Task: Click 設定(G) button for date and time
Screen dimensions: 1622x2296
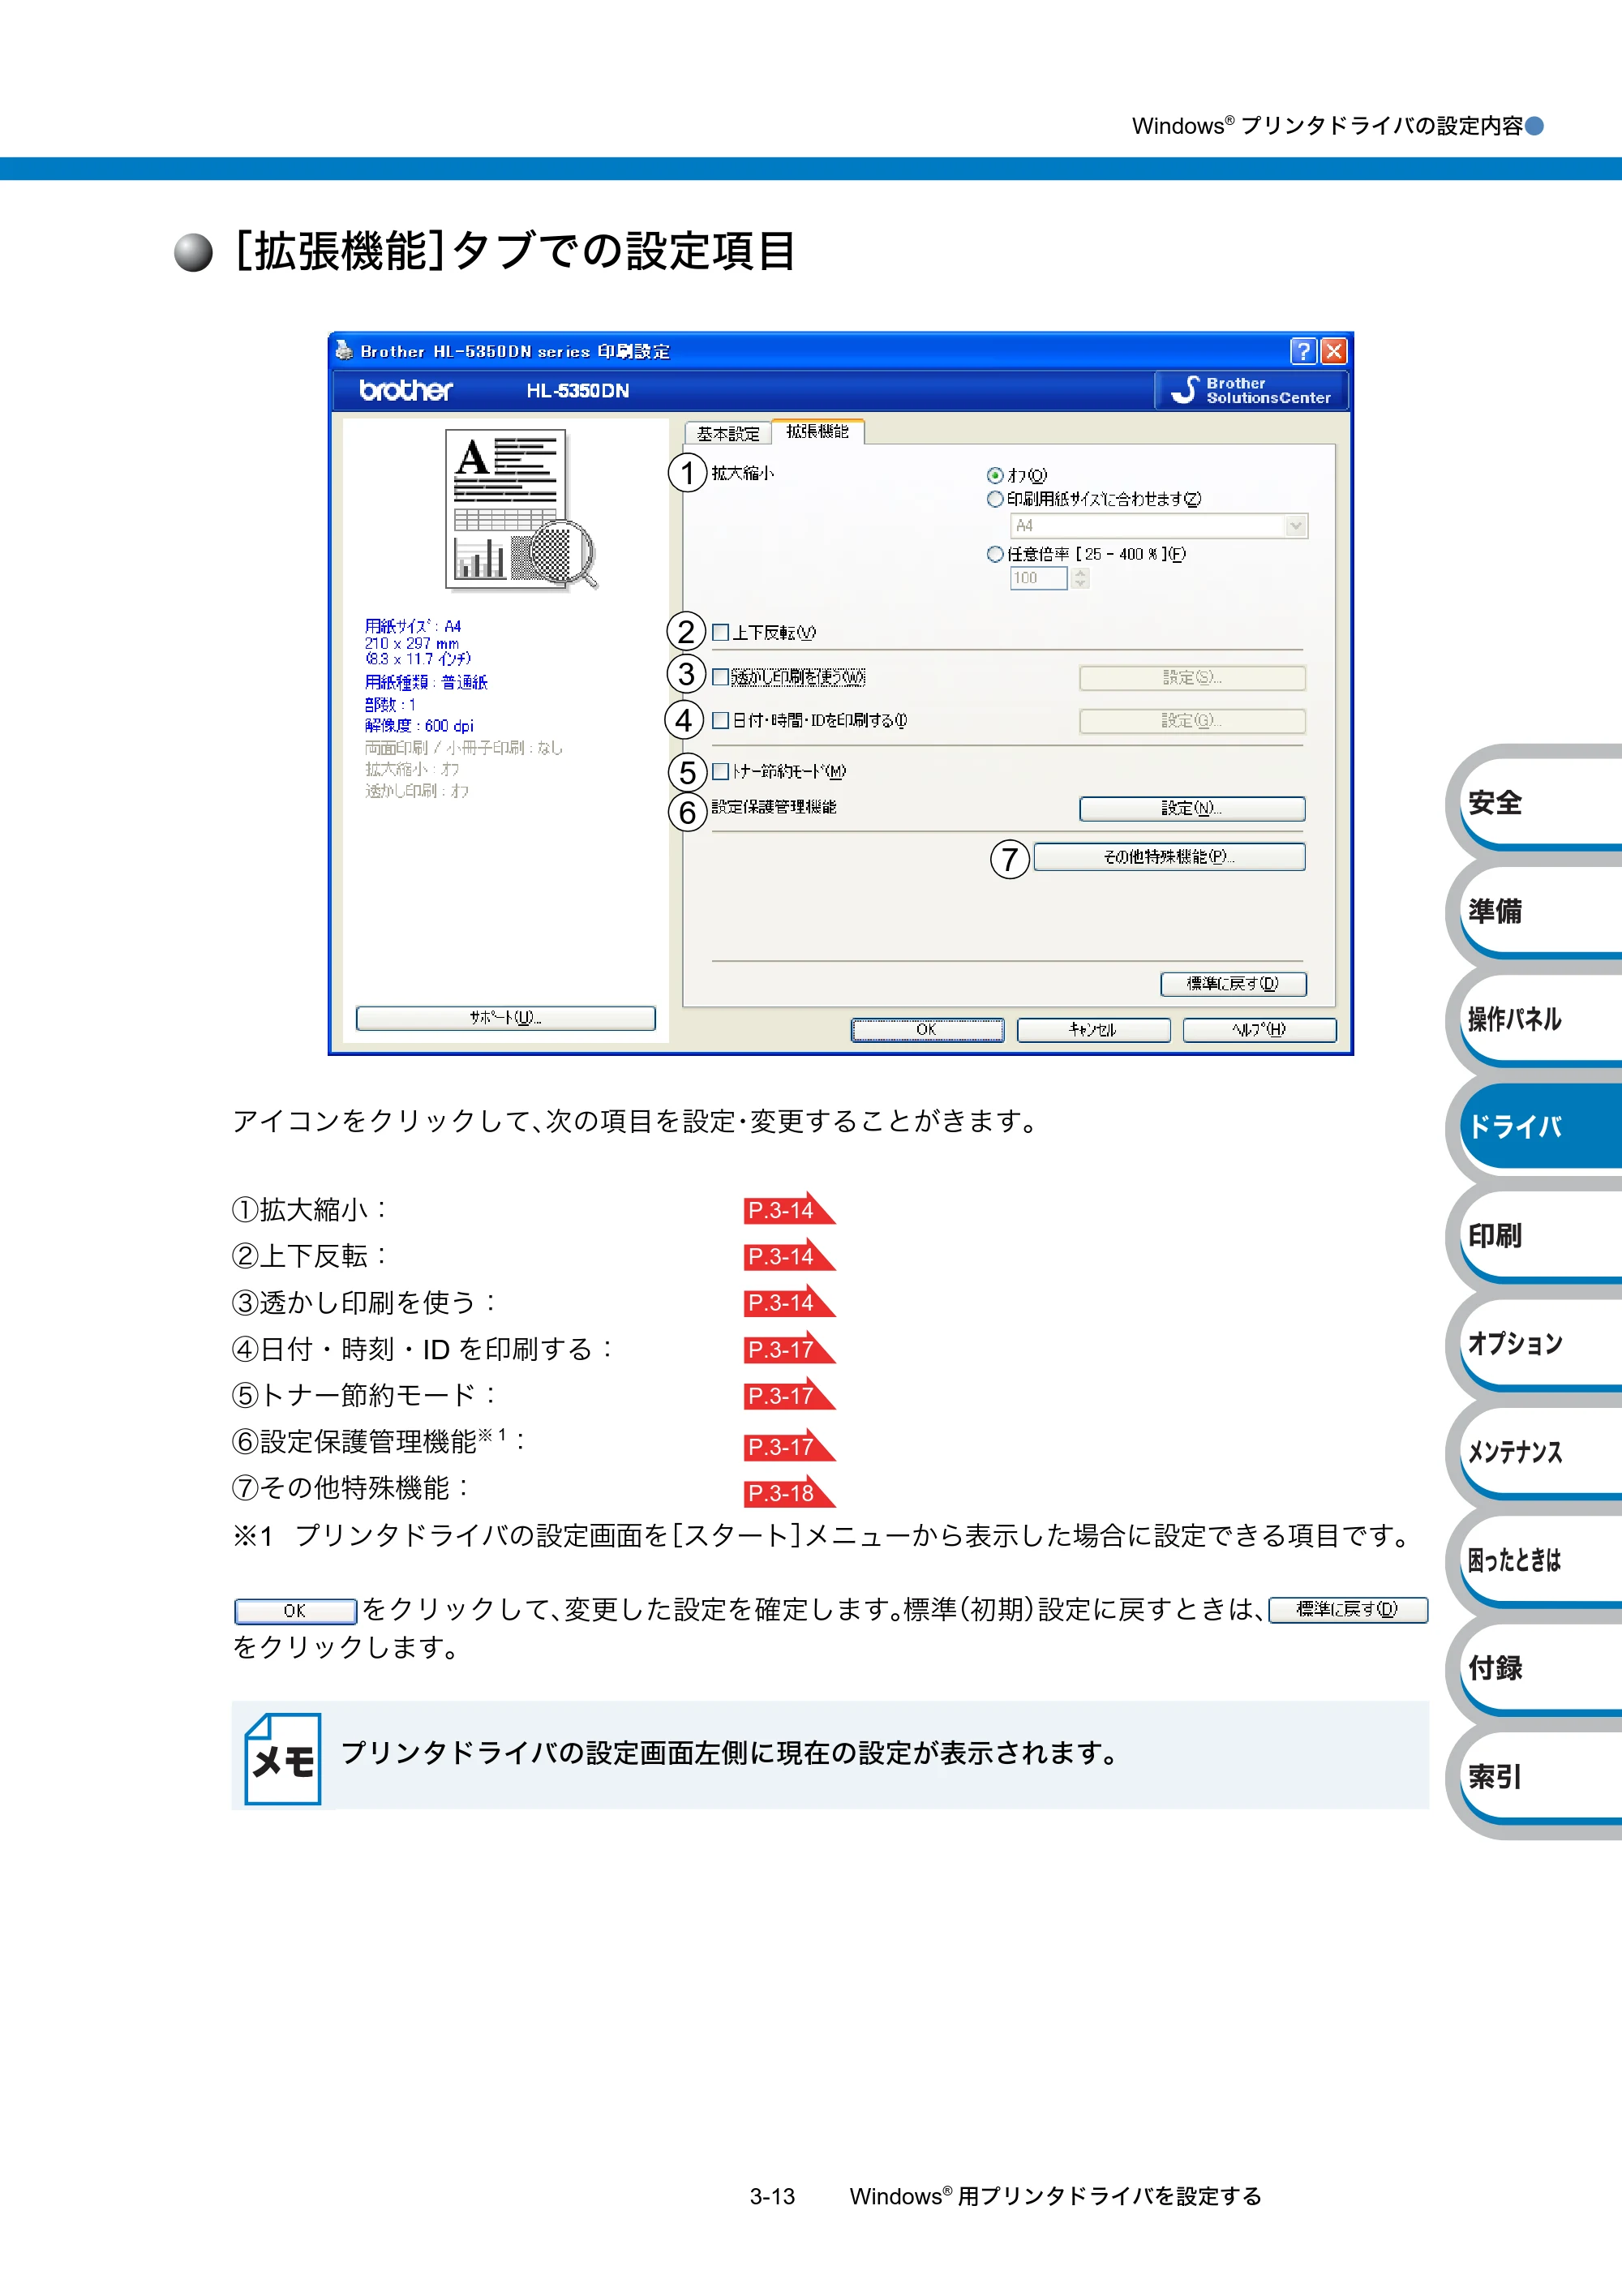Action: (x=1192, y=721)
